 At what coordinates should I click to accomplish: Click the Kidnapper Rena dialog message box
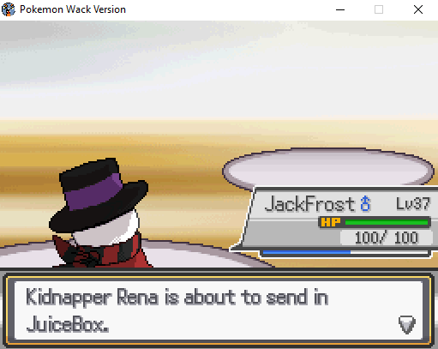tap(219, 310)
